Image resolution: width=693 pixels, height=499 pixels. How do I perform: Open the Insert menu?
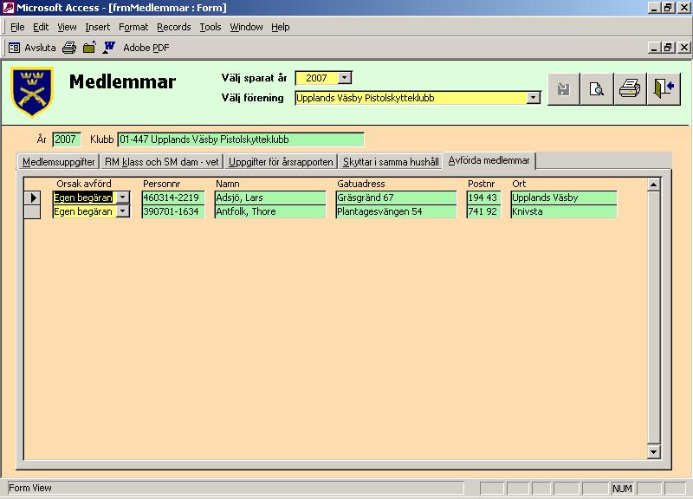point(97,27)
